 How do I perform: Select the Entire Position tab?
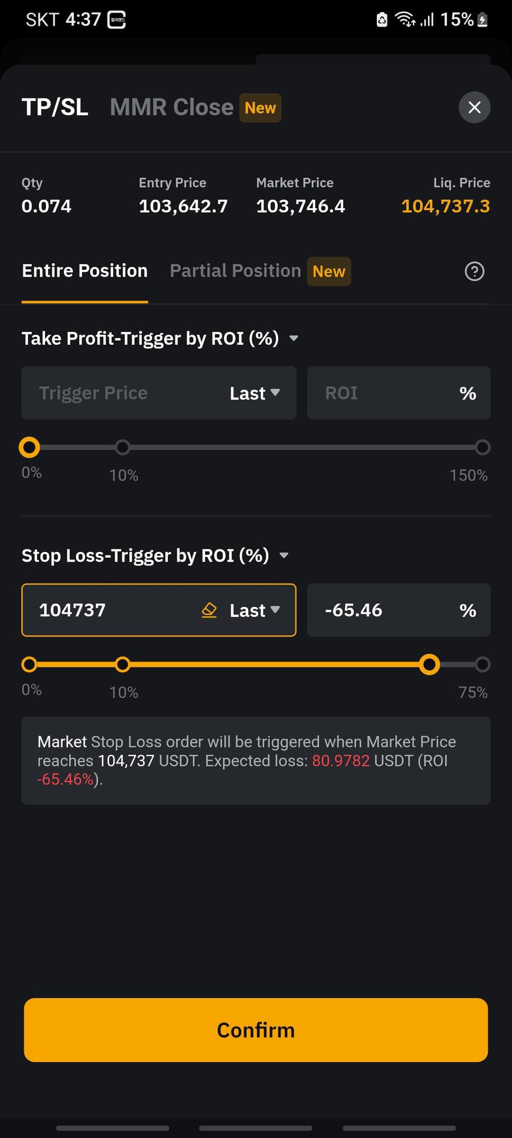point(85,271)
